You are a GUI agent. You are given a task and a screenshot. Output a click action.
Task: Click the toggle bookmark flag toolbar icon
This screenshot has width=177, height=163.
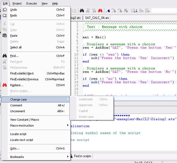(x=108, y=11)
